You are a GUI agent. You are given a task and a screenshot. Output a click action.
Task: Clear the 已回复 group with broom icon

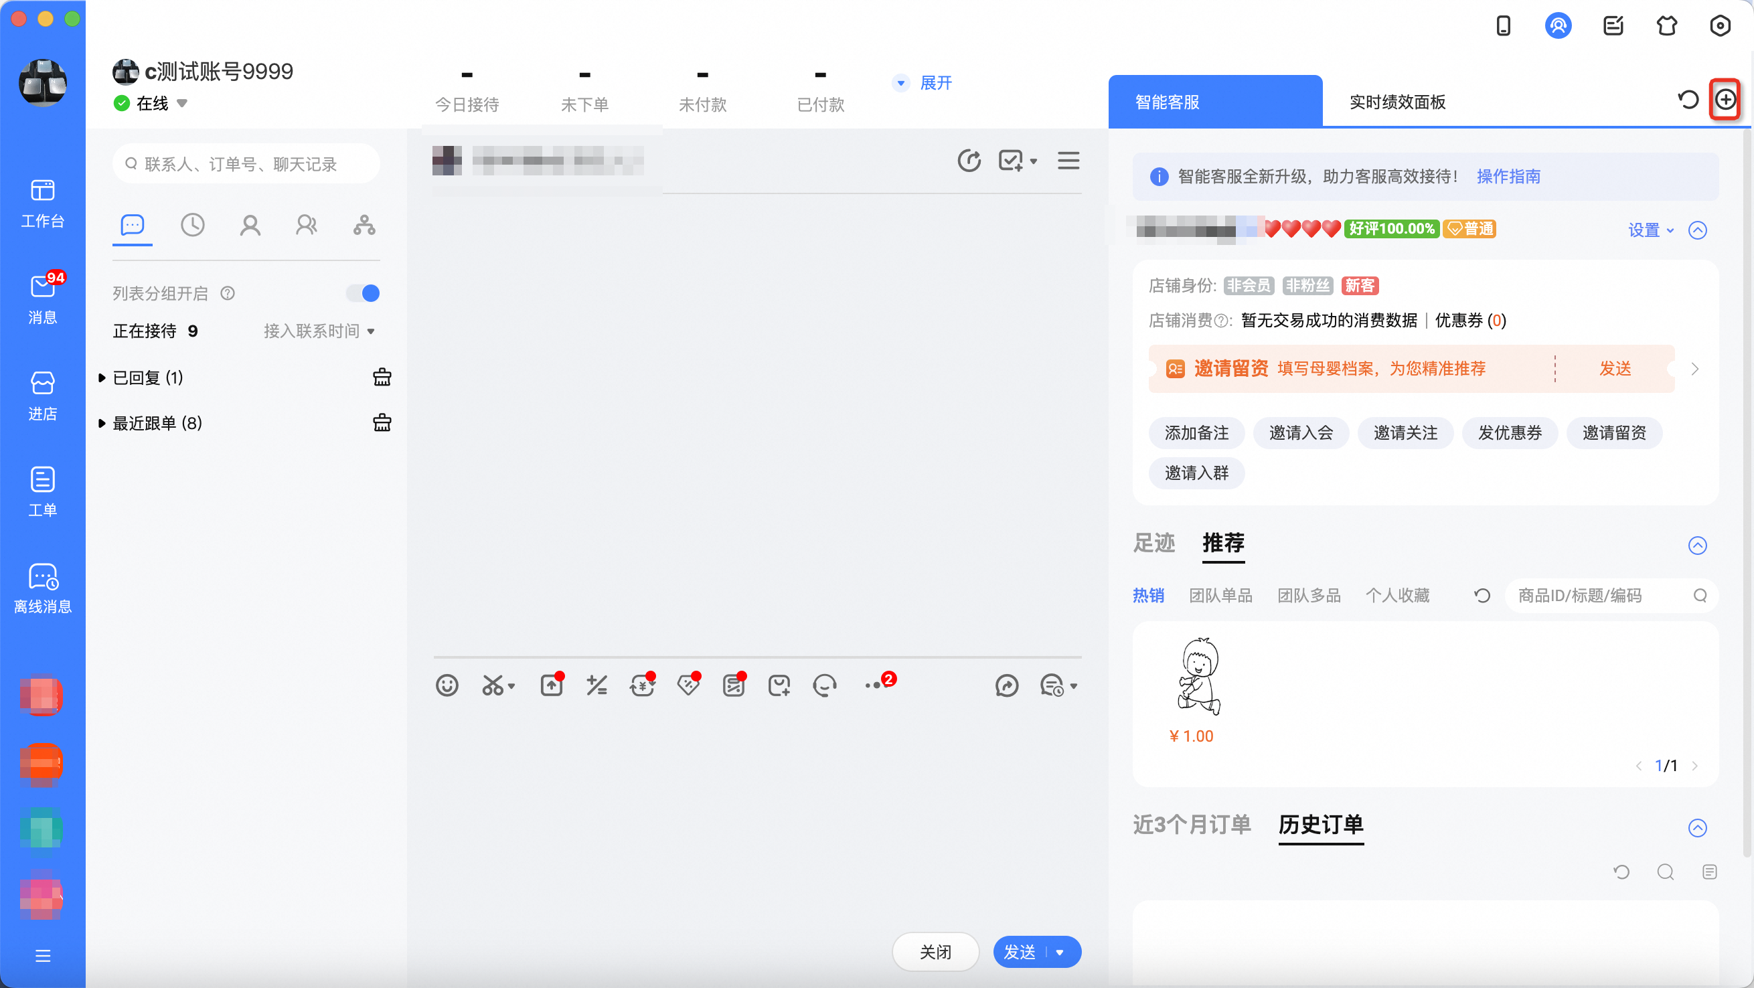coord(382,378)
